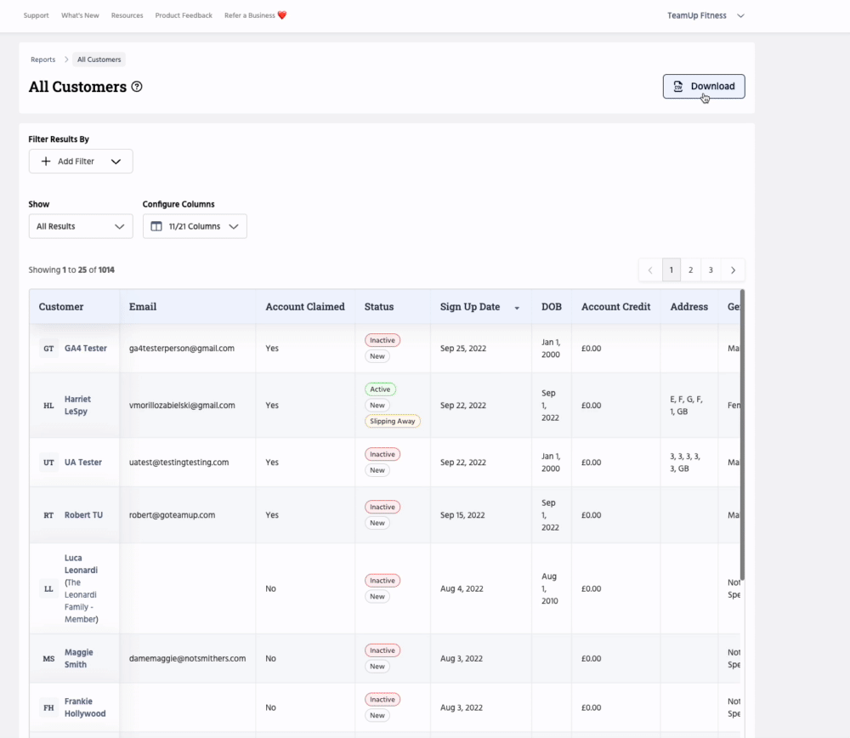Go to next page with right arrow
Viewport: 850px width, 738px height.
[x=733, y=270]
